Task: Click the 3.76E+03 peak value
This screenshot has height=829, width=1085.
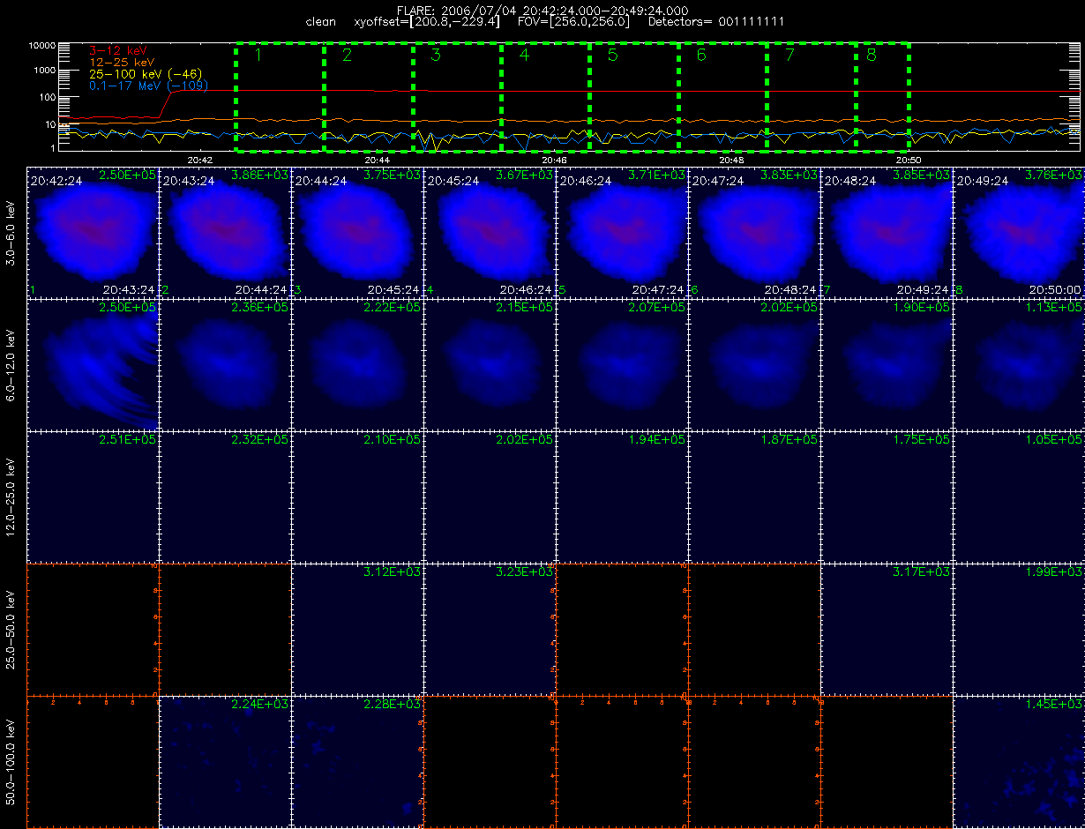Action: 1054,176
